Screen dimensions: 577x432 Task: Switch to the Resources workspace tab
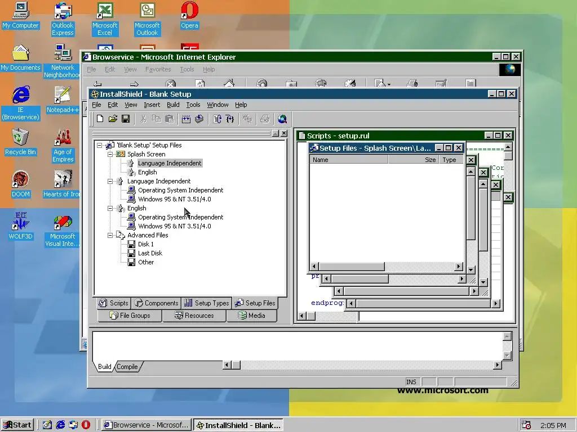(x=194, y=316)
